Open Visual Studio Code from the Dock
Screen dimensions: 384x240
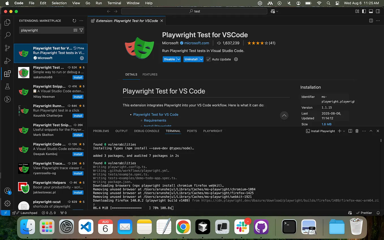tap(86, 227)
